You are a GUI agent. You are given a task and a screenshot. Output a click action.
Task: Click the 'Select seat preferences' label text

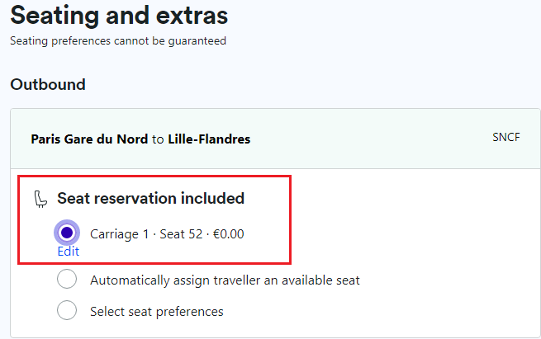pyautogui.click(x=157, y=312)
